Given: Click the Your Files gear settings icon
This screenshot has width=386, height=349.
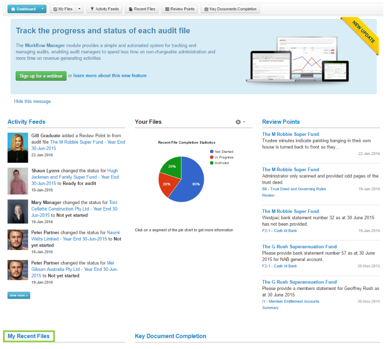Looking at the screenshot, I should [x=240, y=122].
